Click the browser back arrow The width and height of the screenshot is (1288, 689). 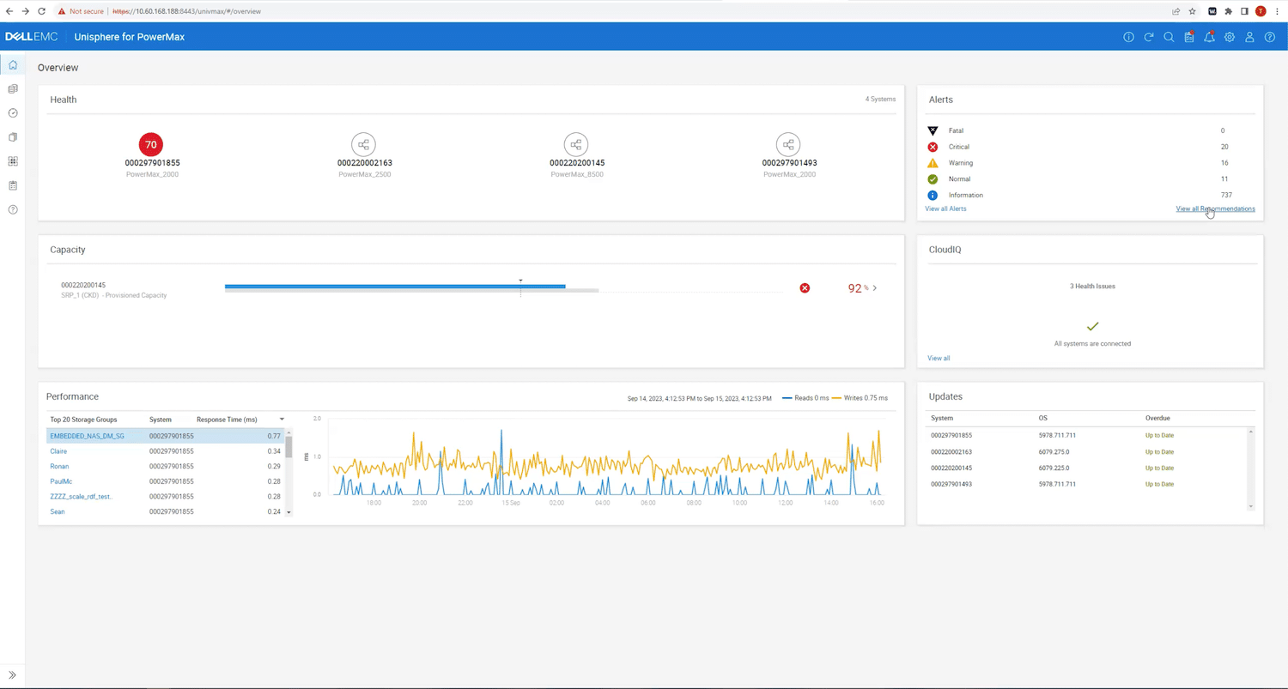pyautogui.click(x=9, y=11)
